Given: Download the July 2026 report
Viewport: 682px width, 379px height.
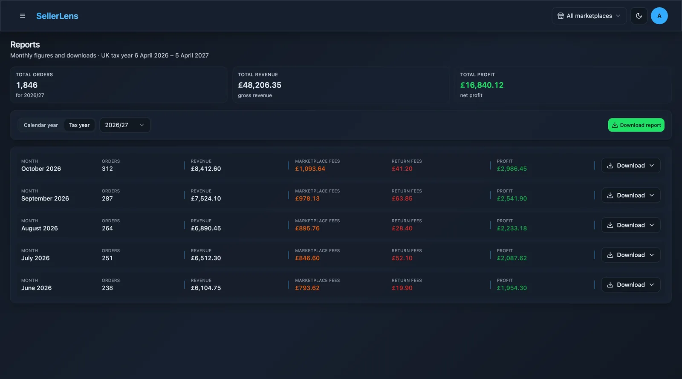Looking at the screenshot, I should [630, 255].
